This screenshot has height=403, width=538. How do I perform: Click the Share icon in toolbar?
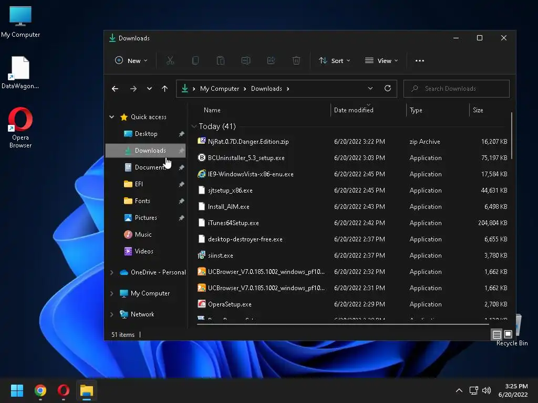tap(271, 61)
